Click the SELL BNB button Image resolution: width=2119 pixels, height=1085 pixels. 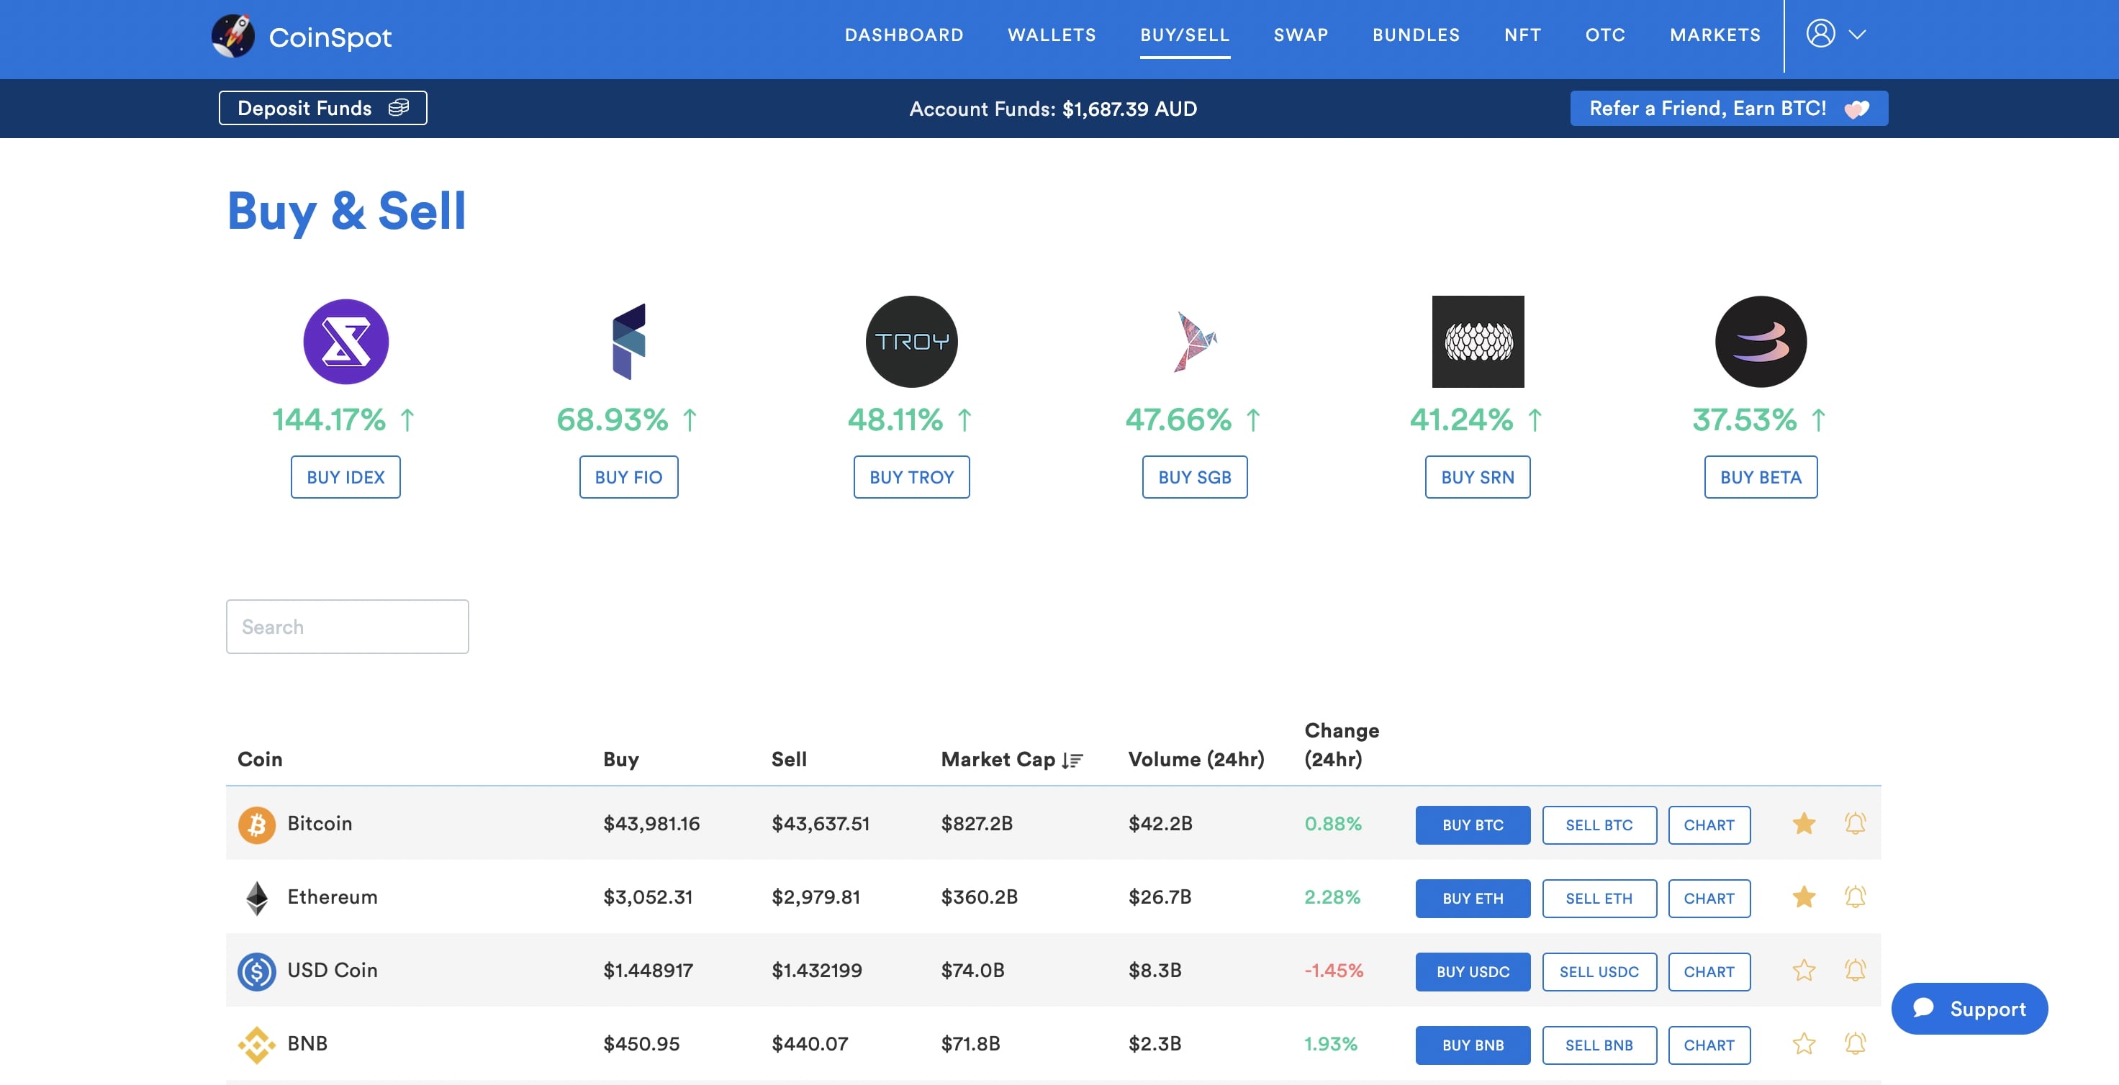pyautogui.click(x=1599, y=1045)
